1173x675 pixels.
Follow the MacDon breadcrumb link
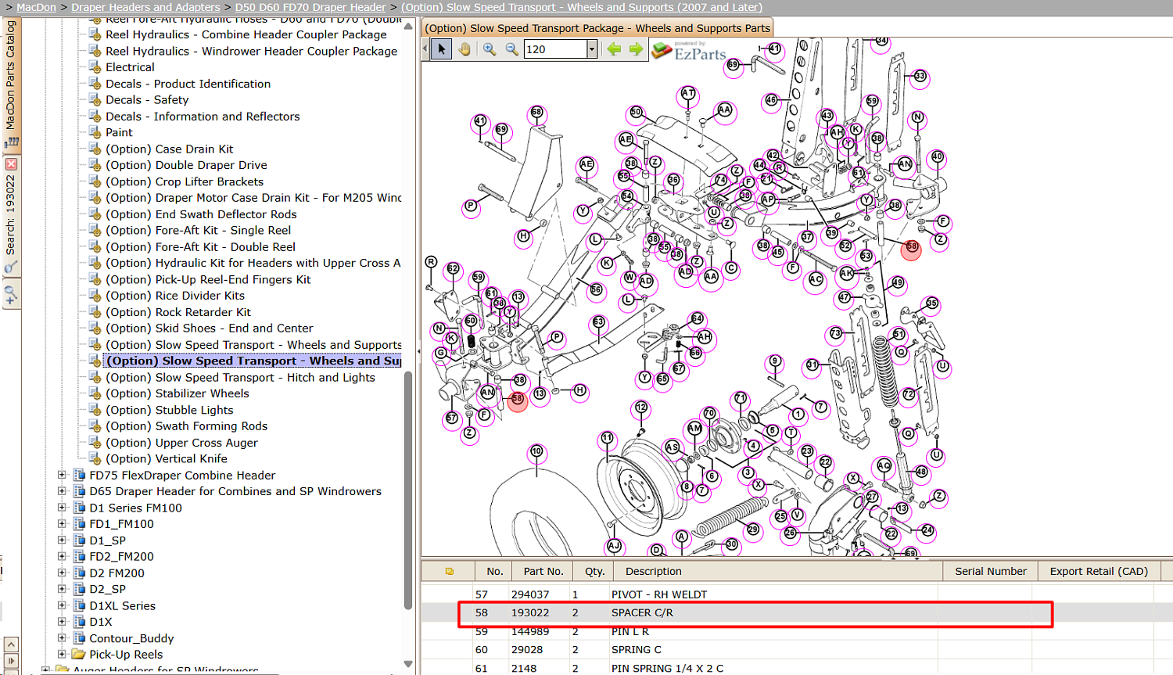[x=37, y=7]
